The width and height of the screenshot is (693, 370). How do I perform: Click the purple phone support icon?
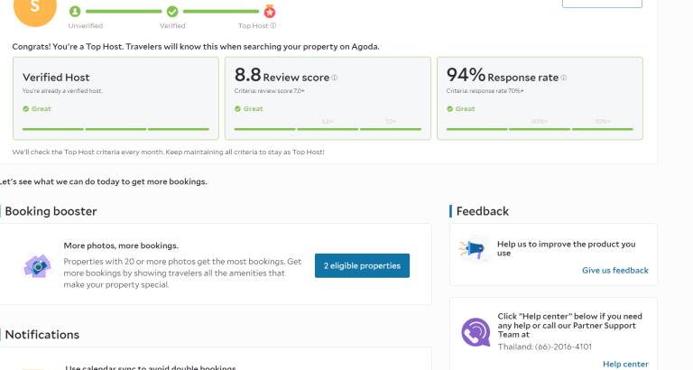click(x=476, y=332)
